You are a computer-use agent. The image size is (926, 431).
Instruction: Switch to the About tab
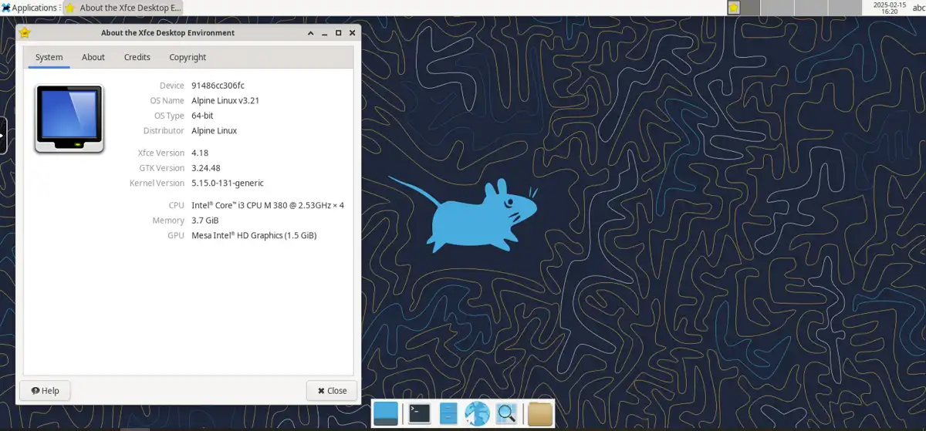(x=93, y=57)
